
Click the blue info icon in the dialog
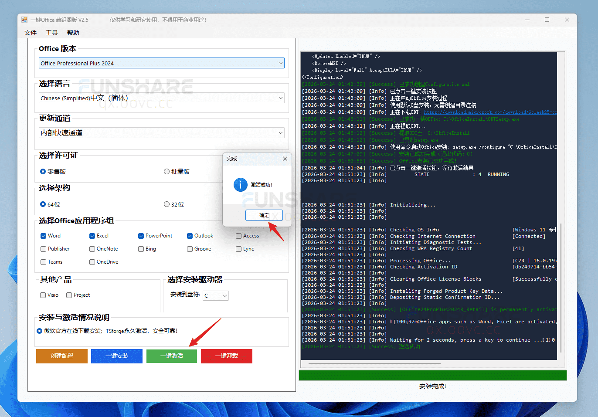[x=240, y=185]
